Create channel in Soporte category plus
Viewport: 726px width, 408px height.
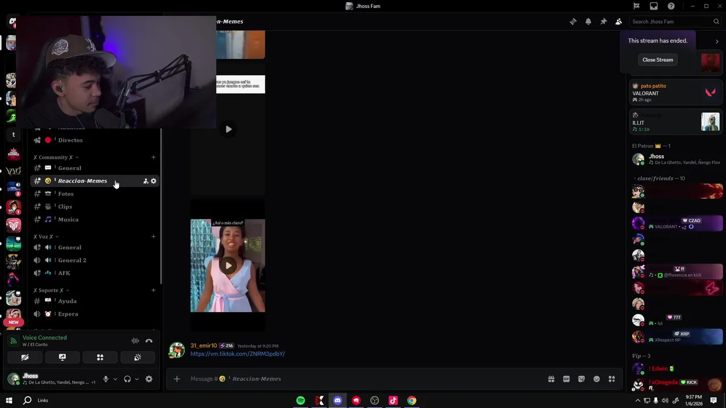[x=153, y=290]
